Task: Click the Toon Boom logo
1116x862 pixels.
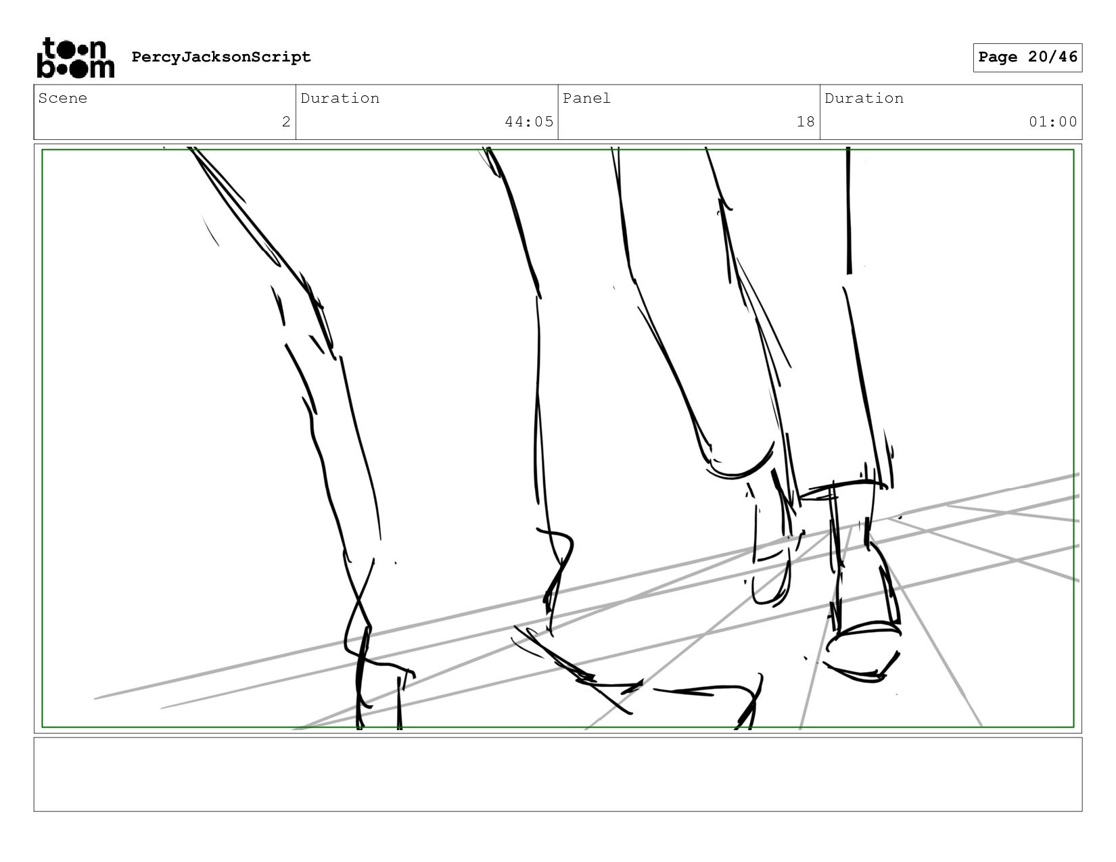Action: 75,57
